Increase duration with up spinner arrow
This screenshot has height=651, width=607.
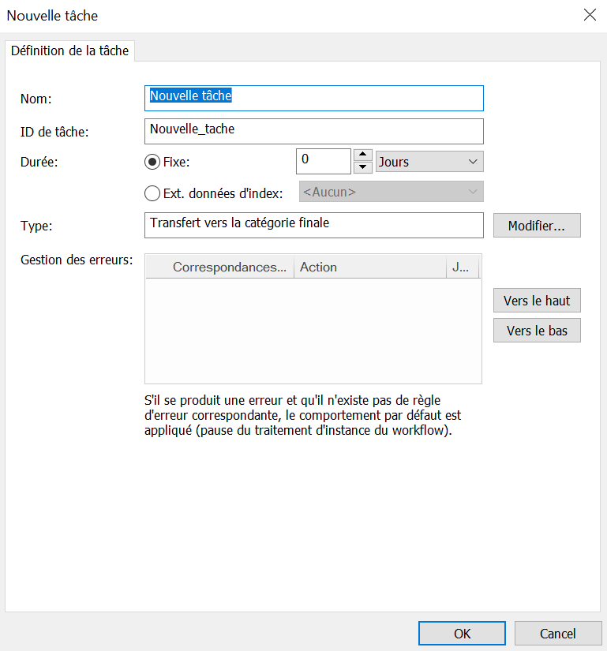(x=363, y=155)
